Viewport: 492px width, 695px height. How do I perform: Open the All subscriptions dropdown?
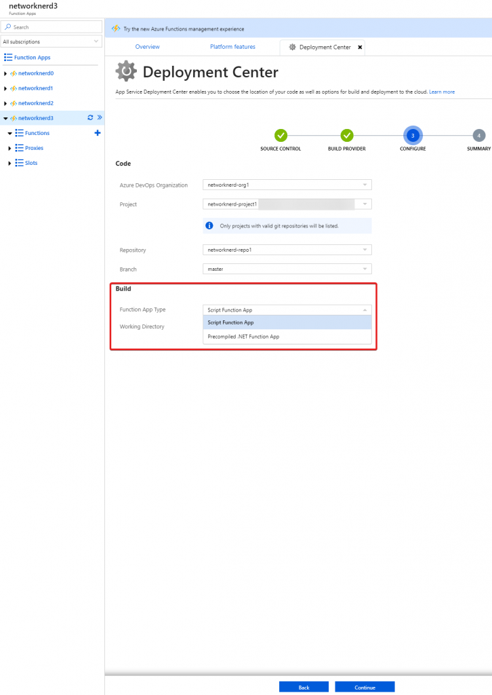click(52, 41)
